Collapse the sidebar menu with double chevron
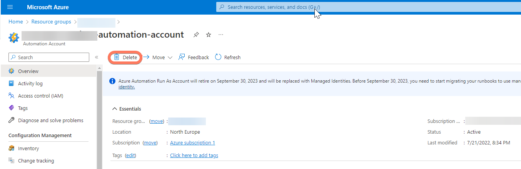The width and height of the screenshot is (521, 169). point(97,57)
